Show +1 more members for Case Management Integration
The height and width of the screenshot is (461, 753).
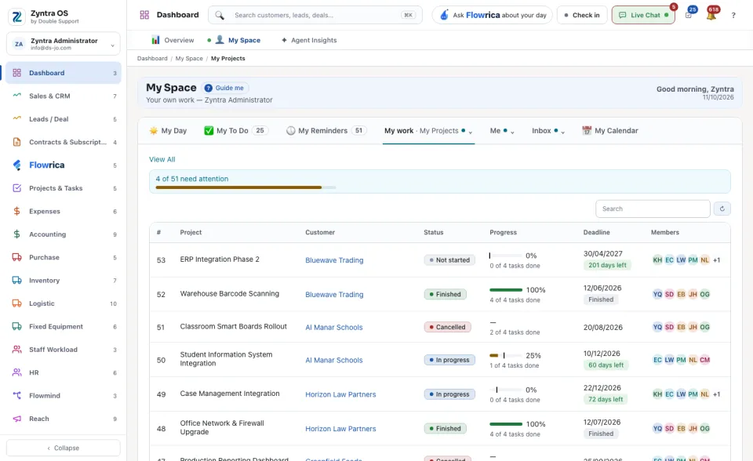point(716,394)
